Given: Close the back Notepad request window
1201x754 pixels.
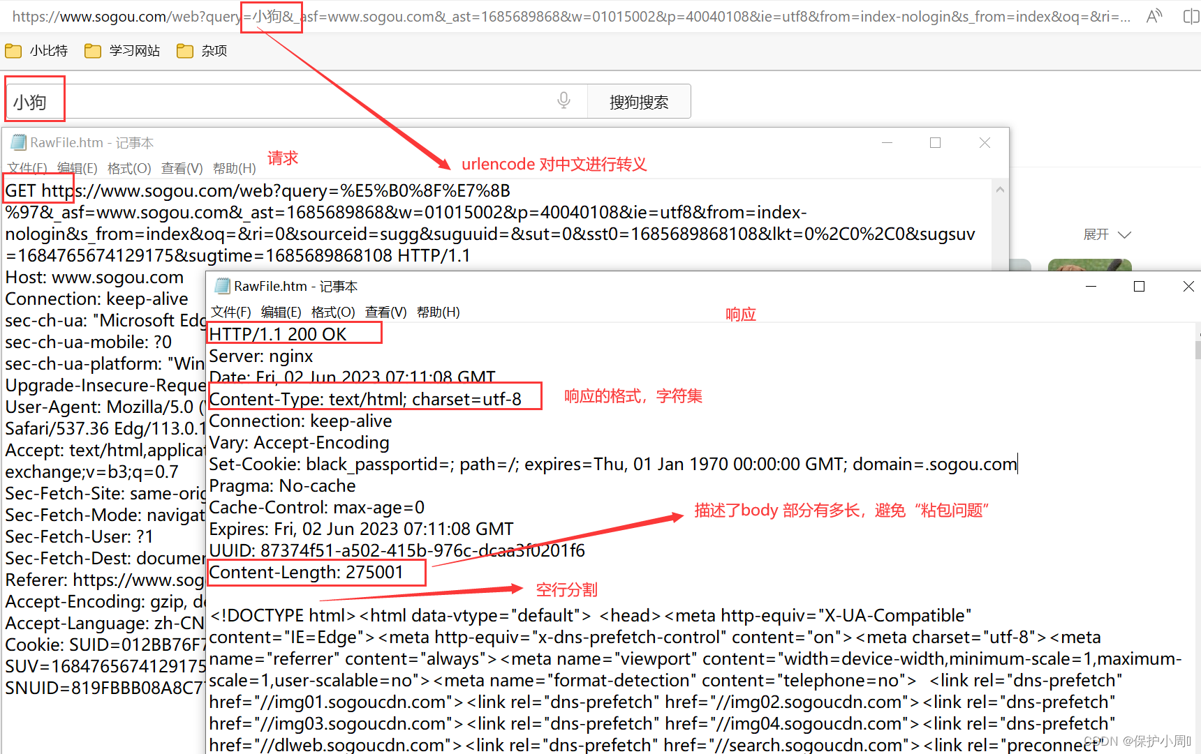Looking at the screenshot, I should [985, 143].
